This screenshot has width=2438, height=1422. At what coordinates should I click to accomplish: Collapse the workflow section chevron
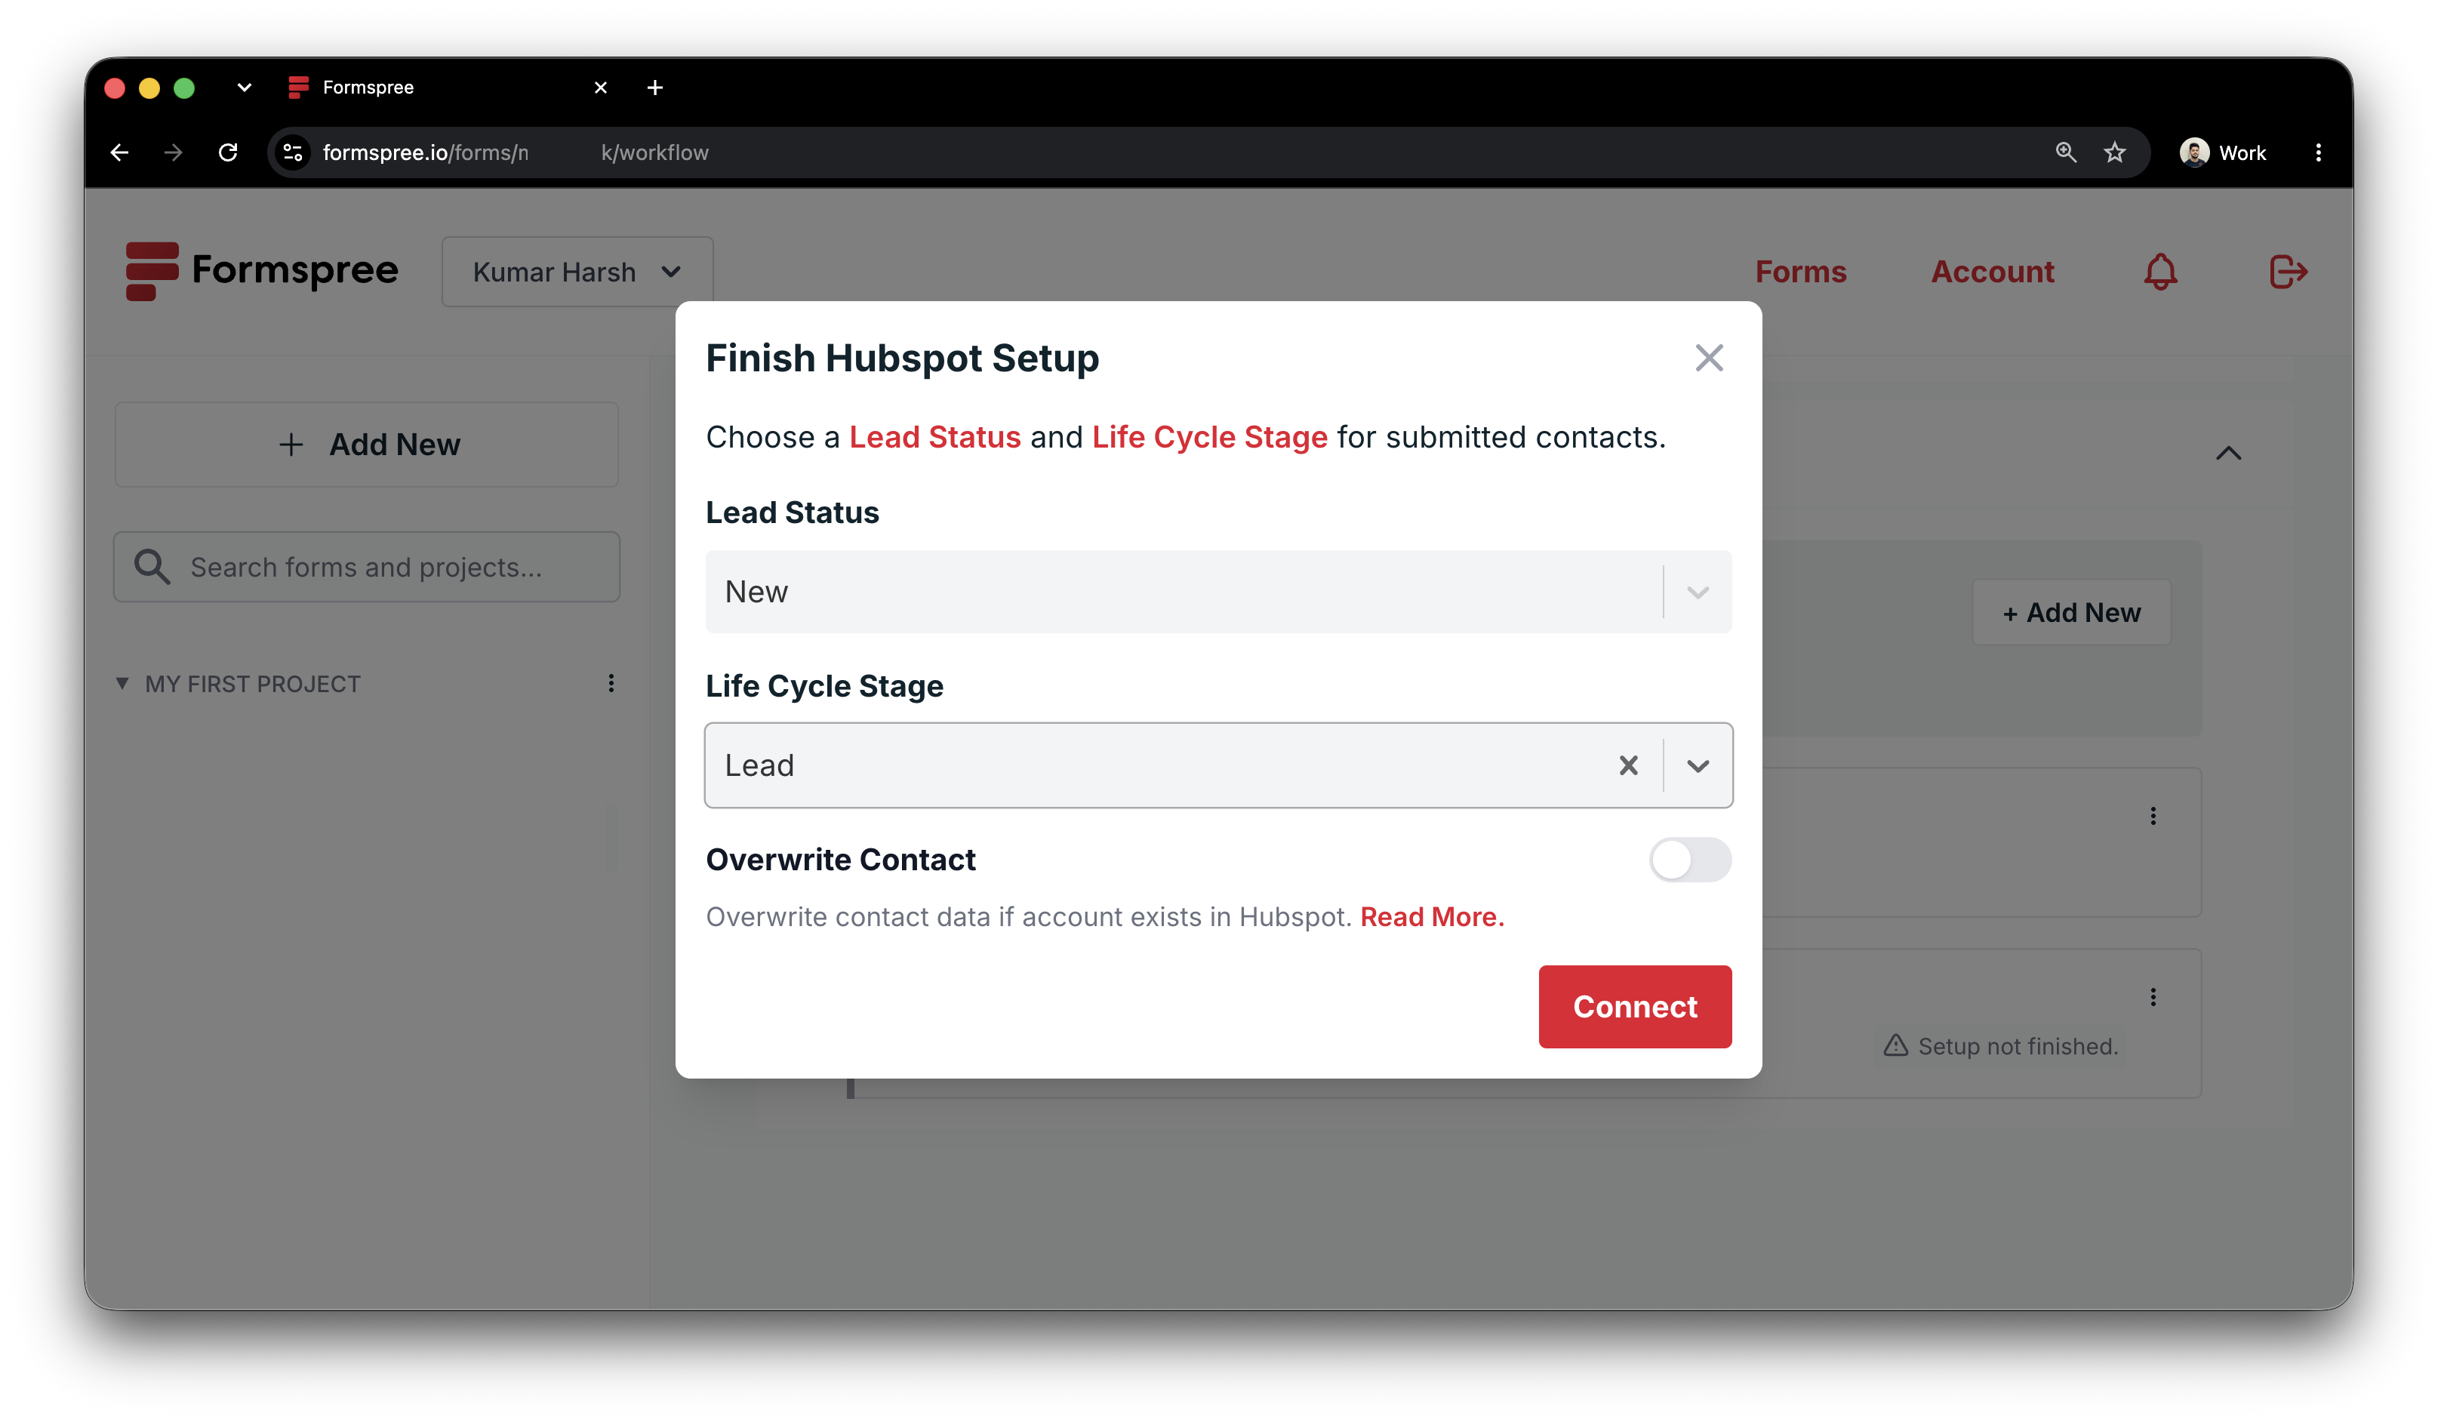tap(2228, 454)
